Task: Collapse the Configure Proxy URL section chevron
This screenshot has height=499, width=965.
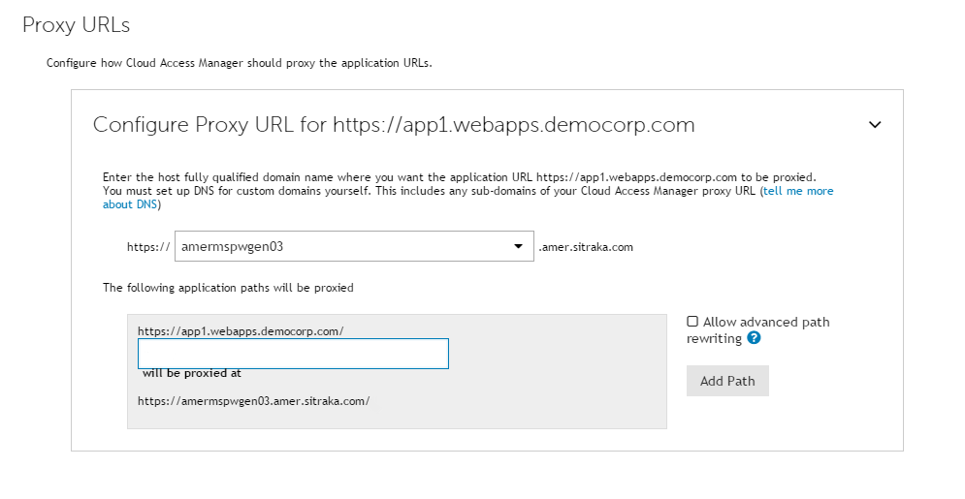Action: coord(875,125)
